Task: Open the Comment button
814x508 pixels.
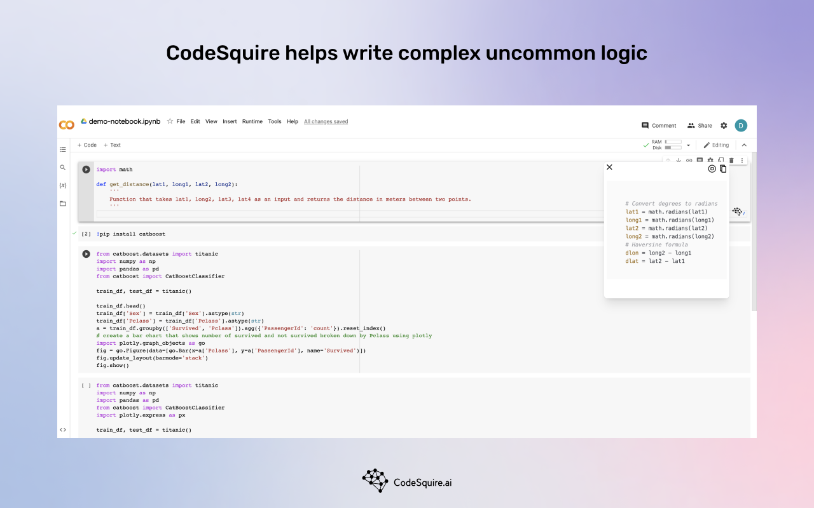Action: (659, 126)
